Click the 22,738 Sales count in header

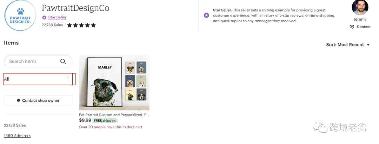coord(52,25)
